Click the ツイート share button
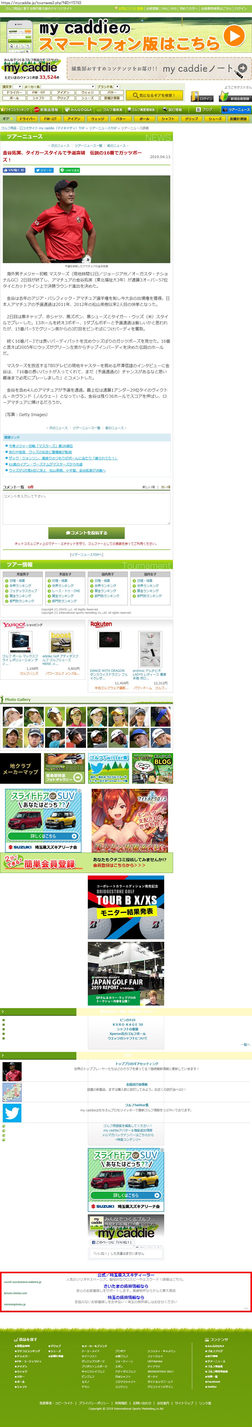 44,170
